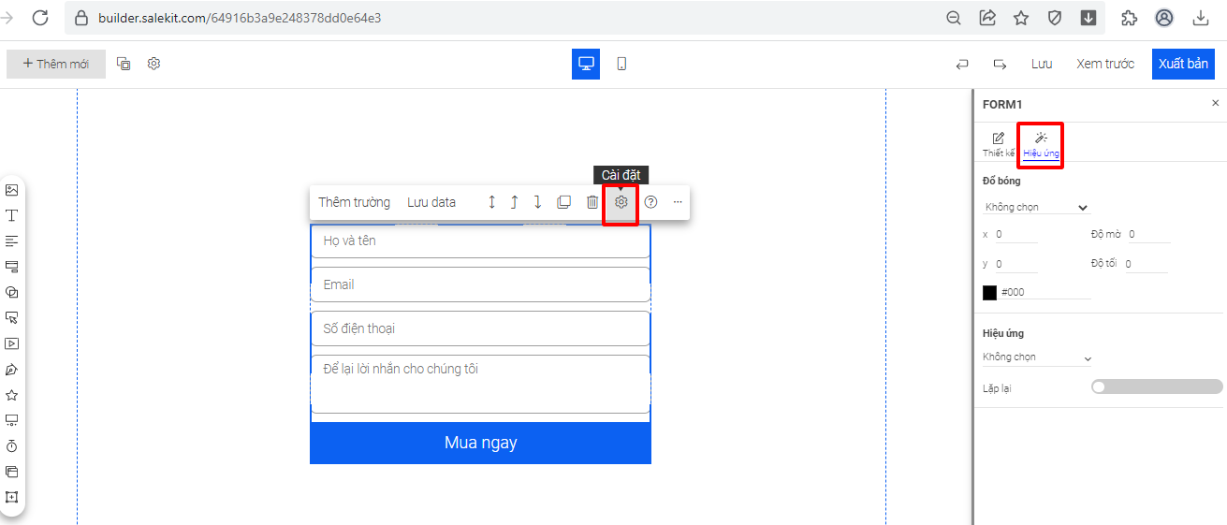Click the help question mark icon
The image size is (1227, 525).
coord(651,202)
